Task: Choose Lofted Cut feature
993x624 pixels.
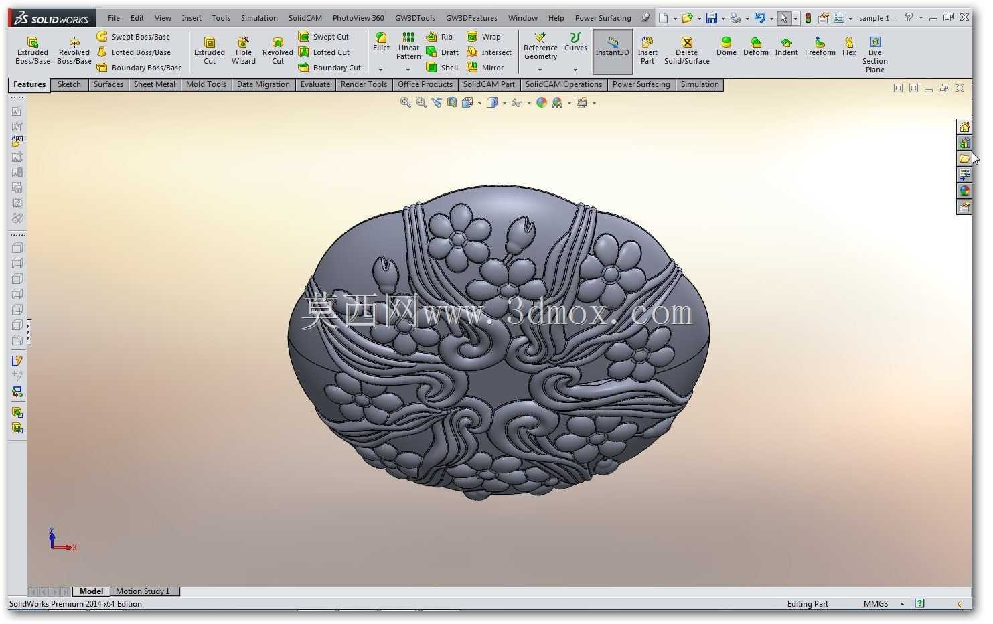Action: [x=324, y=52]
